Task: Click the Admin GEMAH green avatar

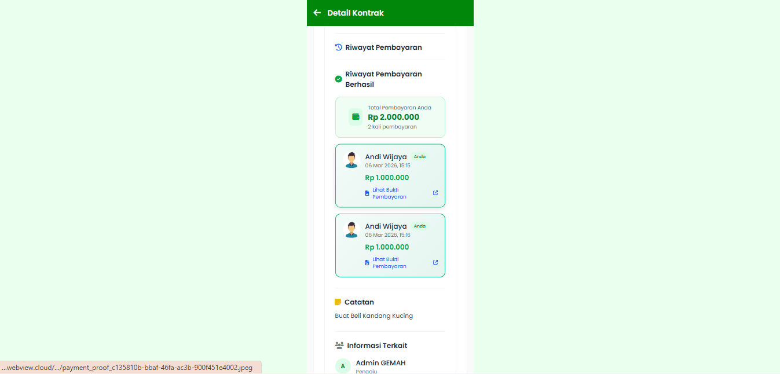Action: tap(343, 366)
